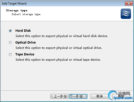This screenshot has width=134, height=102.
Task: Select the Hard Disk radio button
Action: click(10, 31)
